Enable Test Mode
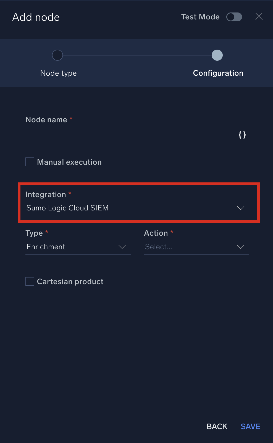273x443 pixels. coord(234,17)
